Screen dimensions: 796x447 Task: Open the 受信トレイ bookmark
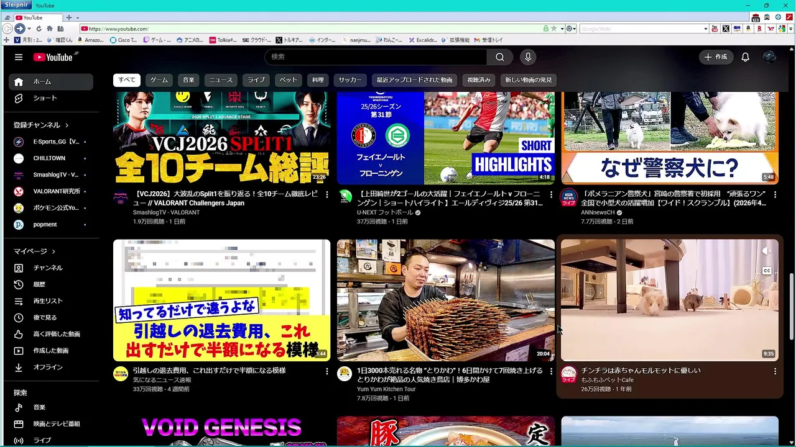pos(488,40)
